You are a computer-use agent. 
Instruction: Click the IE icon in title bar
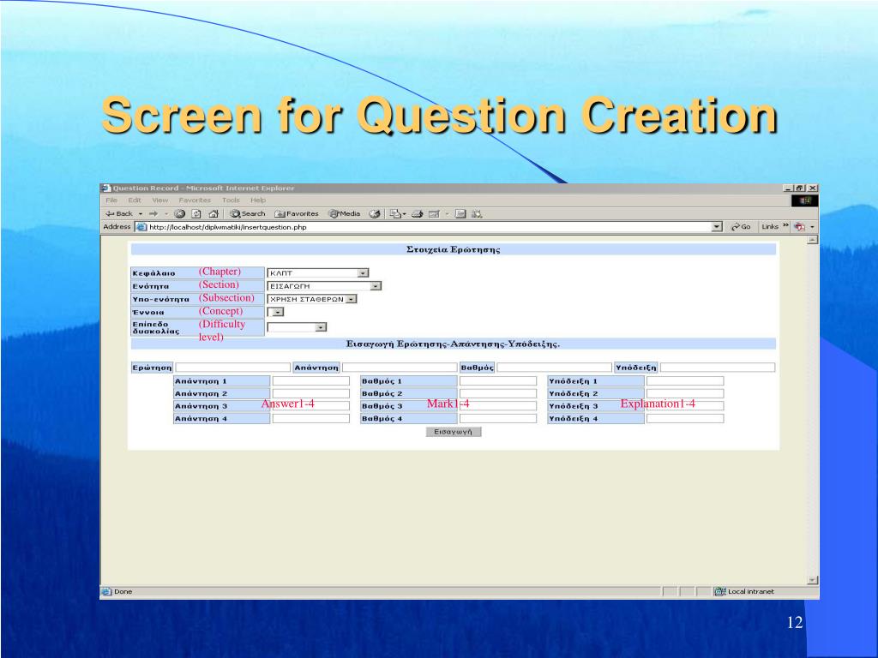(x=106, y=188)
